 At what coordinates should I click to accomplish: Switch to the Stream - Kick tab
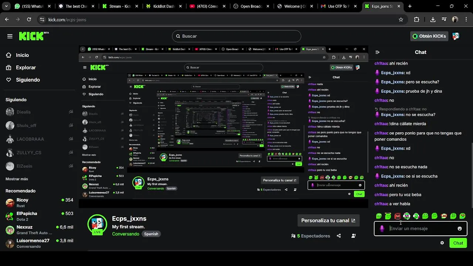tap(120, 6)
